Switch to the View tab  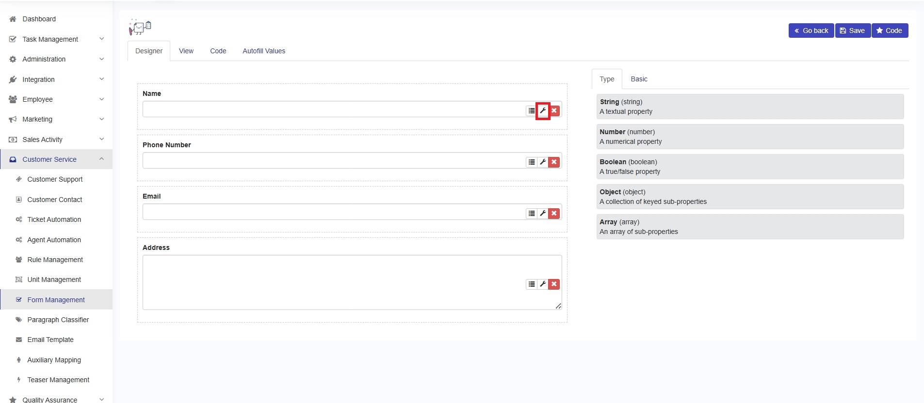pos(186,51)
